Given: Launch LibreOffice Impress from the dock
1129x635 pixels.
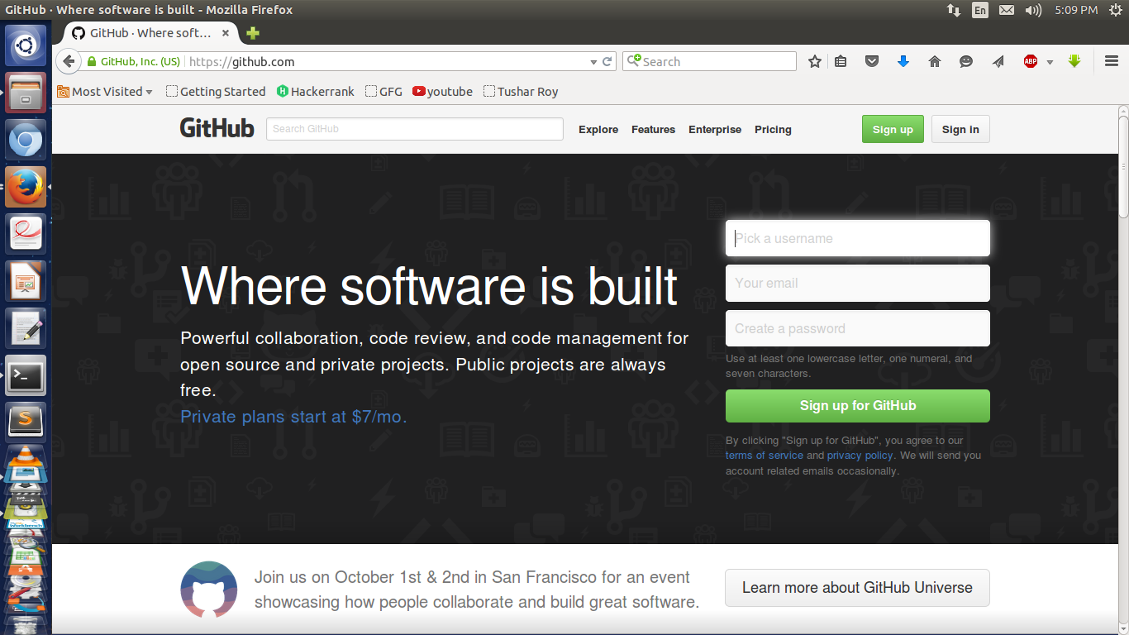Looking at the screenshot, I should 26,281.
